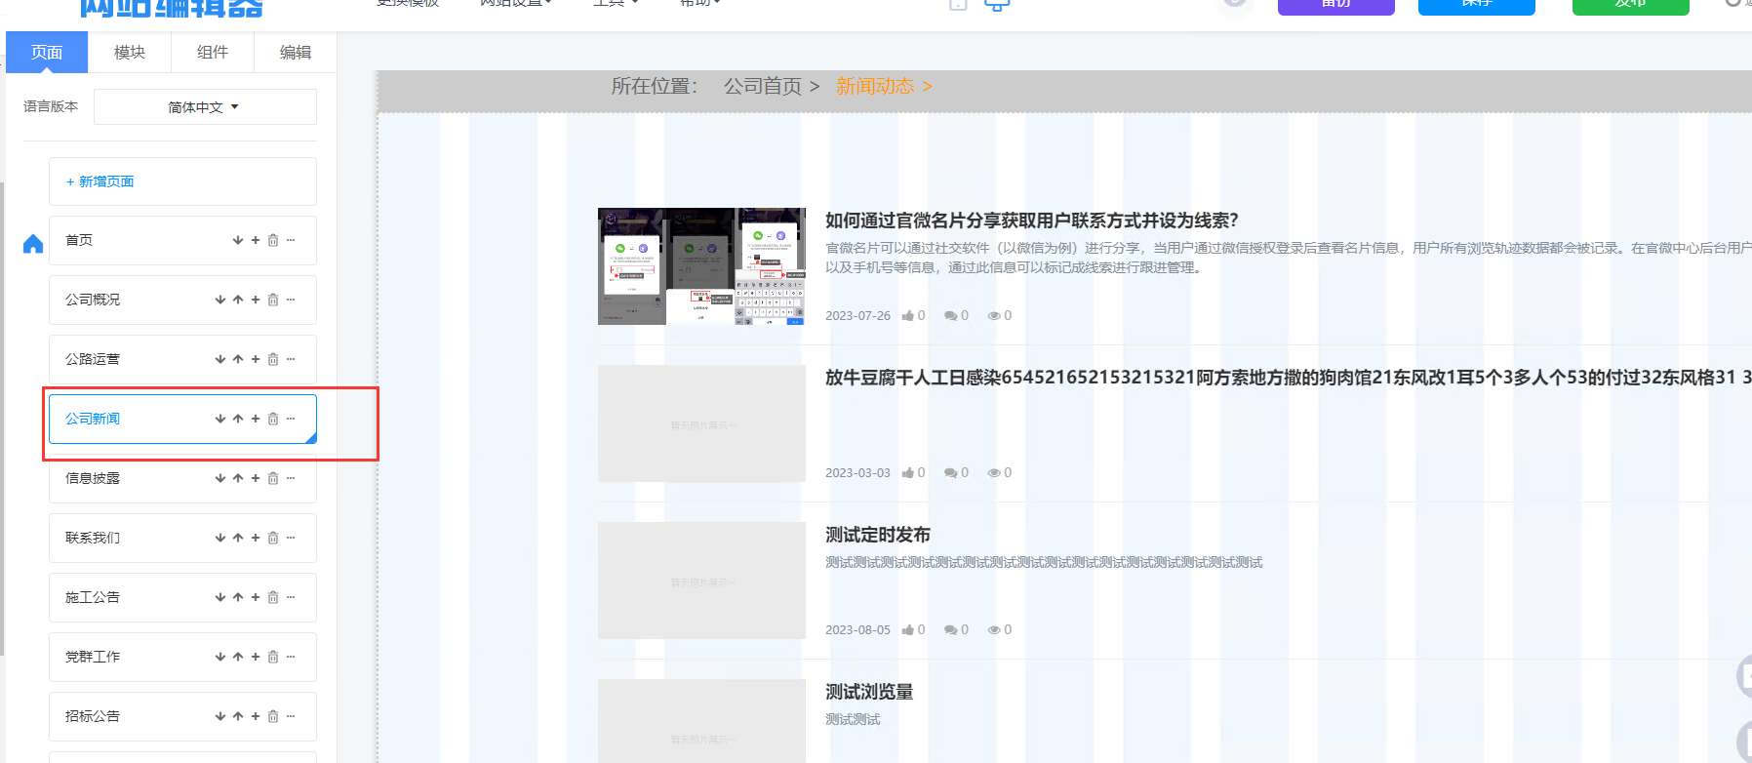Open more options for 公司概况
The width and height of the screenshot is (1752, 763).
[291, 300]
